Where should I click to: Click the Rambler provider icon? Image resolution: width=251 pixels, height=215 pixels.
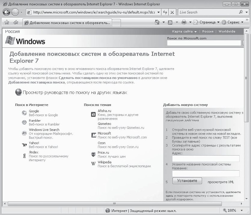24,123
